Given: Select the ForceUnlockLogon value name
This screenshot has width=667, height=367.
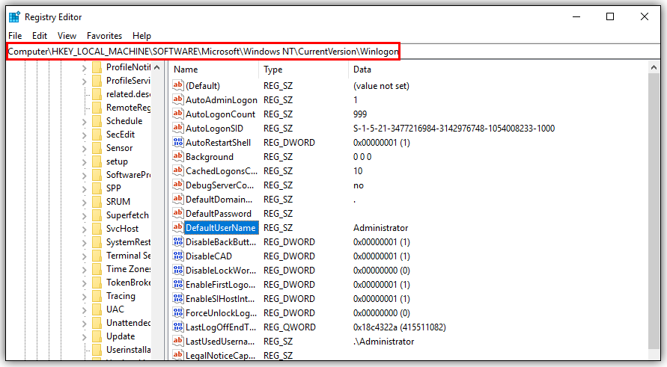Looking at the screenshot, I should (x=221, y=312).
